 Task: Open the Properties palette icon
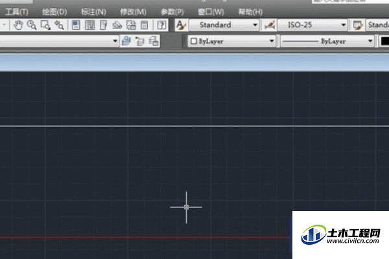click(76, 25)
